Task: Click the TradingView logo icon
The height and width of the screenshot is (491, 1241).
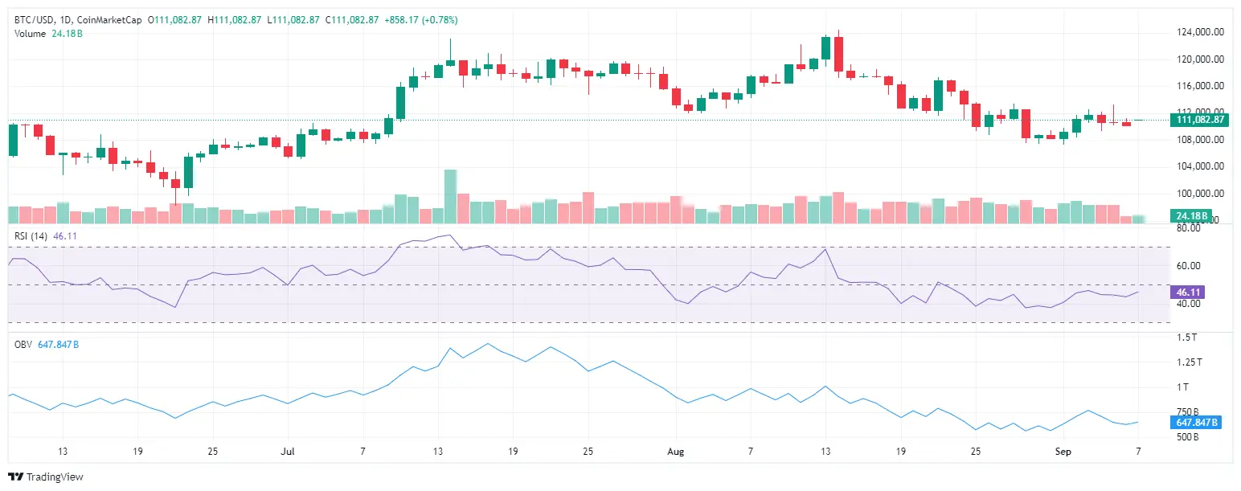Action: tap(16, 477)
